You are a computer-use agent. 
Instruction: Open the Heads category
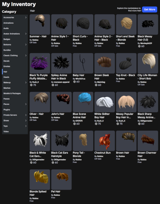pyautogui.click(x=6, y=77)
